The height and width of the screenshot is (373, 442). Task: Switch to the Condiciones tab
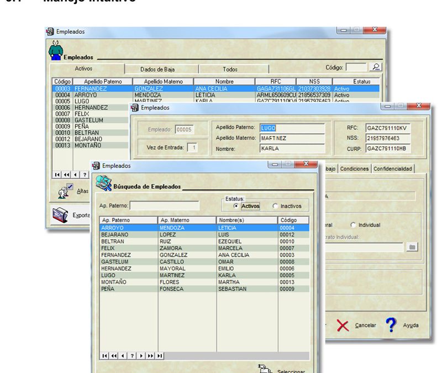354,169
